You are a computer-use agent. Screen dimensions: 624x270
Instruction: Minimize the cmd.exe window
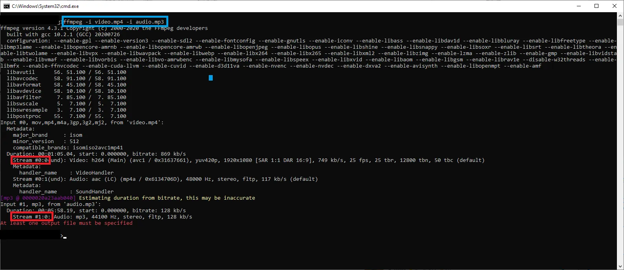click(579, 6)
